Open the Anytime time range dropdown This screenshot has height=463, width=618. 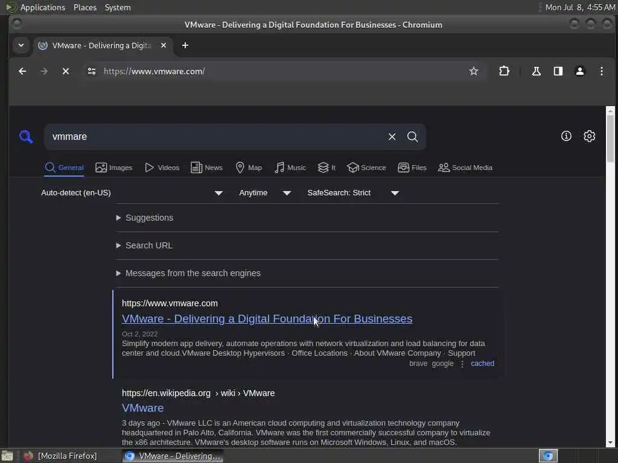click(x=265, y=193)
